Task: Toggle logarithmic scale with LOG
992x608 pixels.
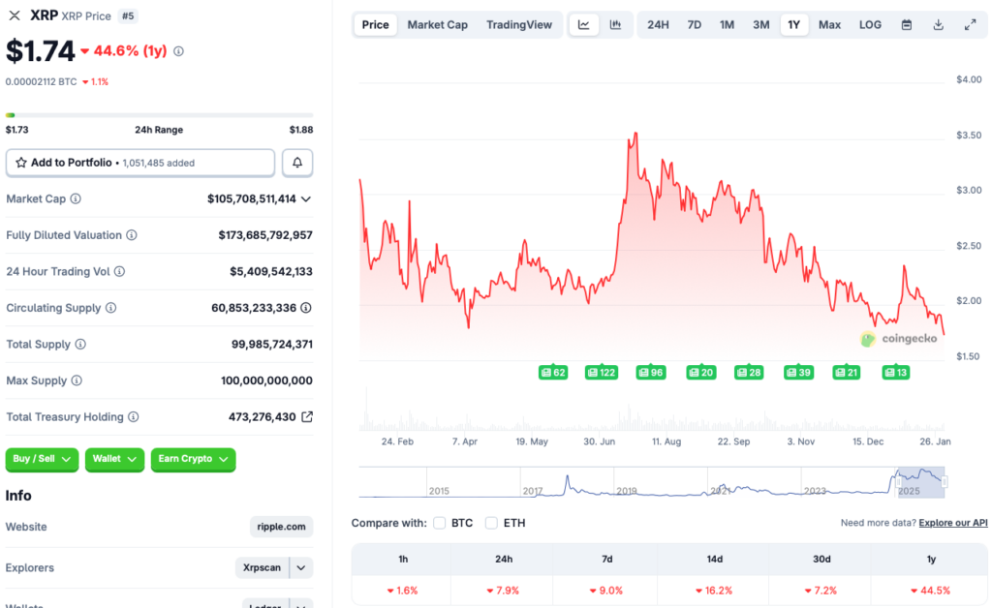Action: (869, 24)
